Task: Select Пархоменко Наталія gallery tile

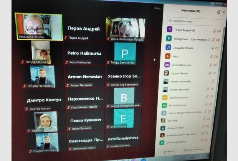Action: click(85, 99)
